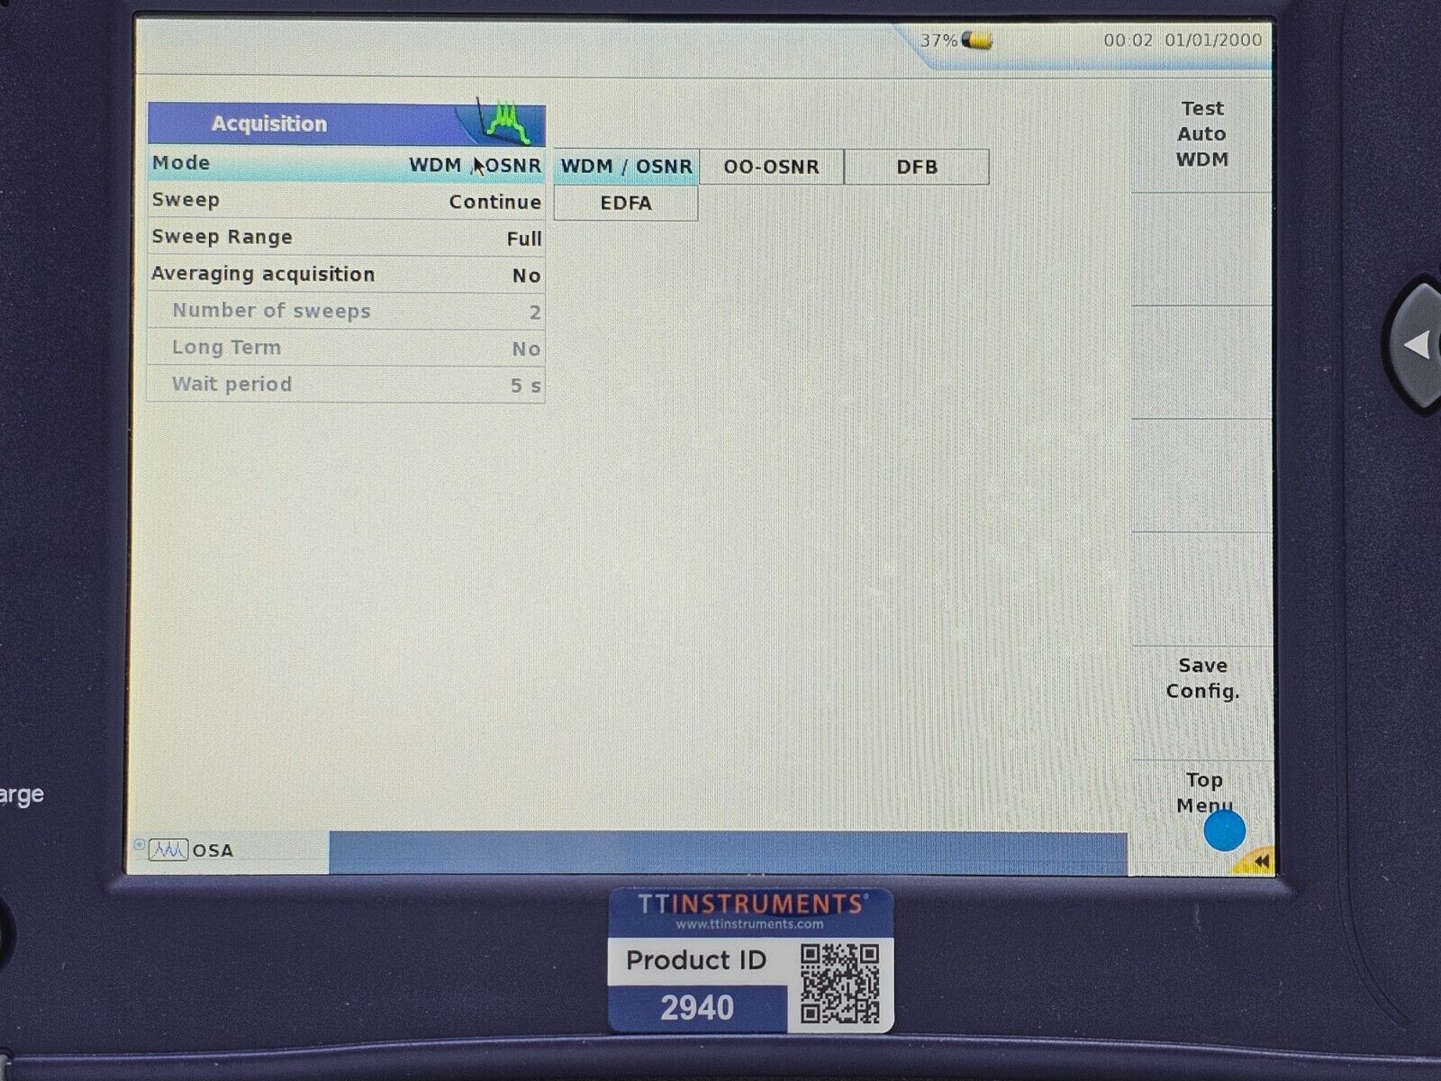Select the DFB acquisition mode

coord(917,166)
